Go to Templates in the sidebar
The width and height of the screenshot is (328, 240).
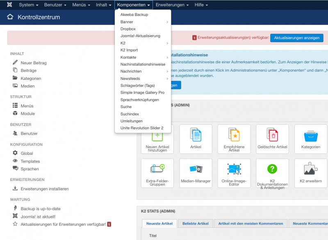(x=30, y=161)
